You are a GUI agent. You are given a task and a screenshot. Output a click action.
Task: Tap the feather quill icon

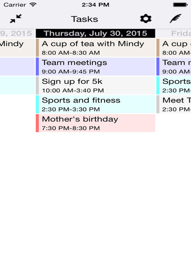click(176, 19)
